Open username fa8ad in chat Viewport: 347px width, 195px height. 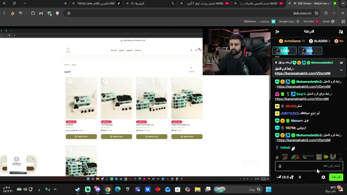pyautogui.click(x=285, y=148)
